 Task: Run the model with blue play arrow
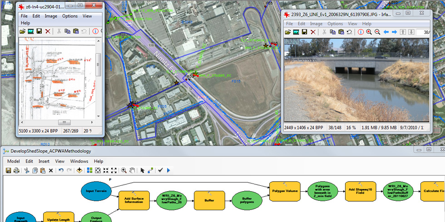click(x=168, y=170)
